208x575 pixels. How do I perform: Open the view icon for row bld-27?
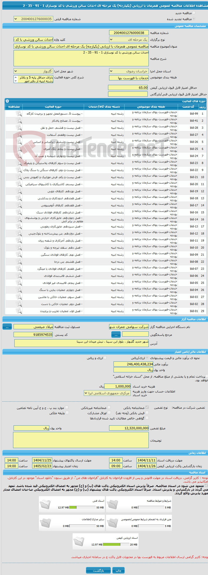coord(19,135)
